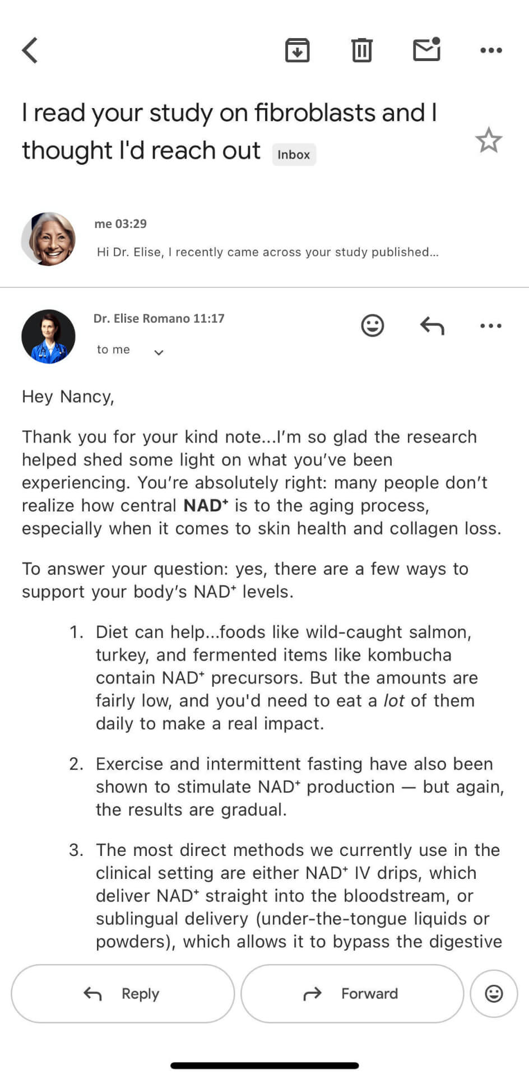Screen dimensions: 529x1080
Task: Star this conversation
Action: 489,140
